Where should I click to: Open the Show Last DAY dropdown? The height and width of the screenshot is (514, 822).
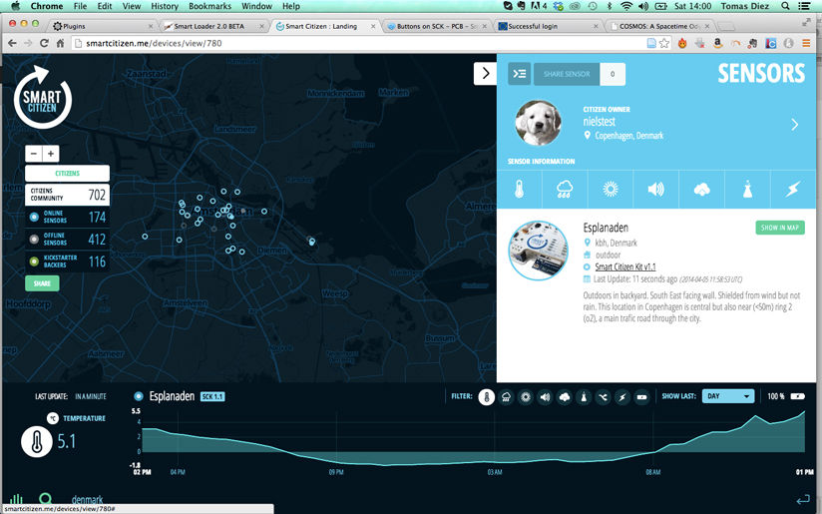pos(727,396)
